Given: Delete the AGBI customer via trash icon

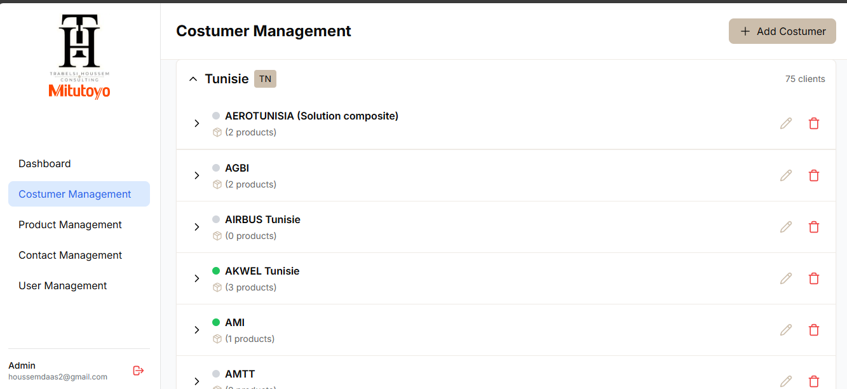Looking at the screenshot, I should 814,175.
